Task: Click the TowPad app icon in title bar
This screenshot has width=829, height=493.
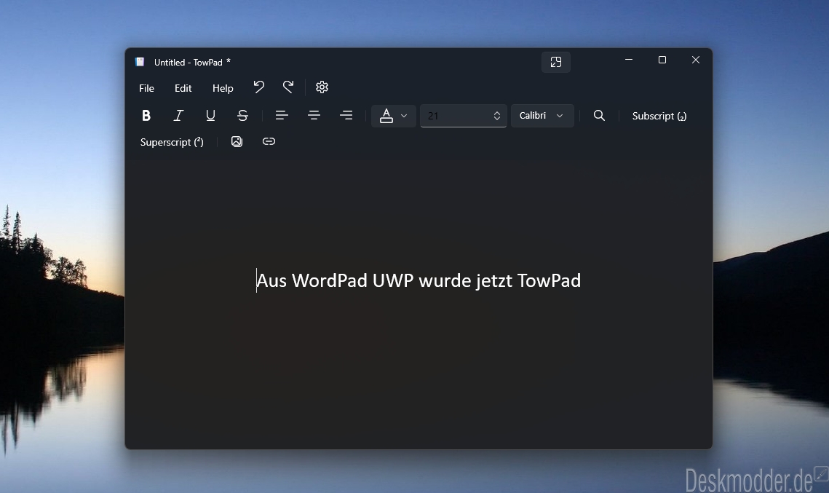Action: pos(140,62)
